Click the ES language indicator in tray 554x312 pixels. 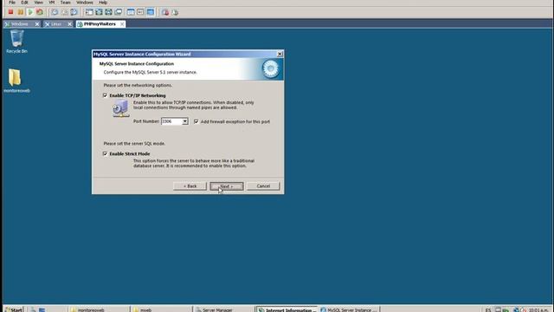[488, 310]
